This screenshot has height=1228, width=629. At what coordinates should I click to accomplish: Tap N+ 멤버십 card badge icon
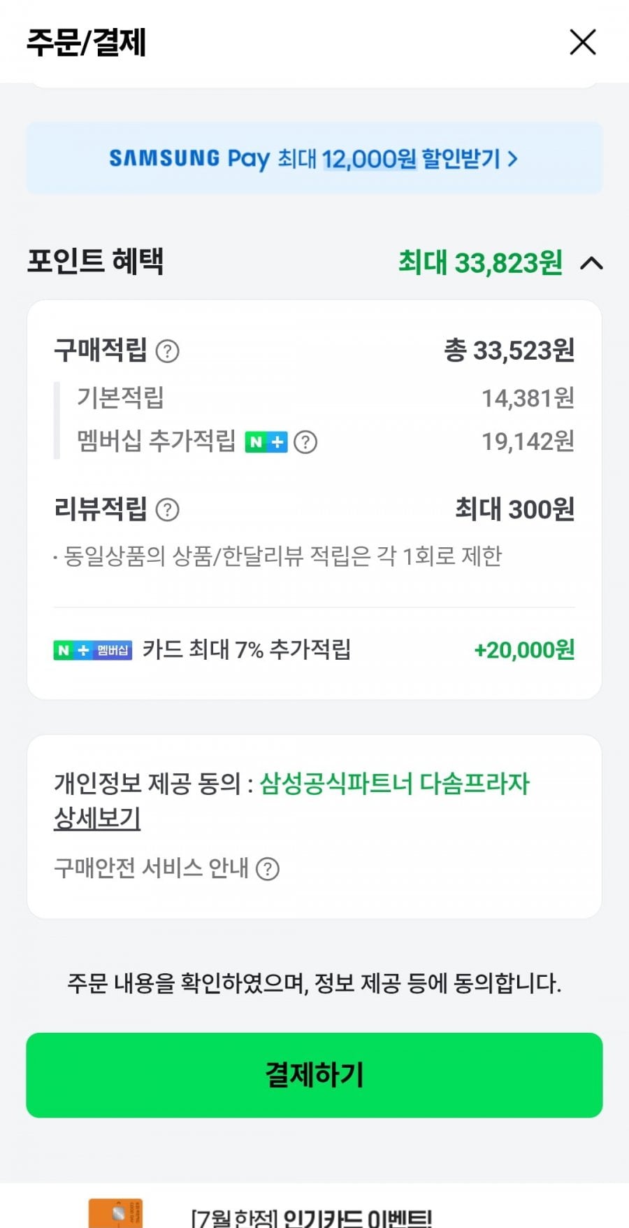pyautogui.click(x=93, y=650)
